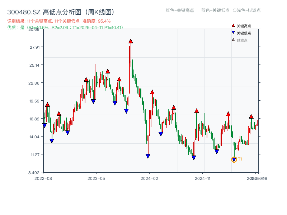The width and height of the screenshot is (287, 215).
Task: Click the 2023-05 axis label
Action: click(95, 178)
